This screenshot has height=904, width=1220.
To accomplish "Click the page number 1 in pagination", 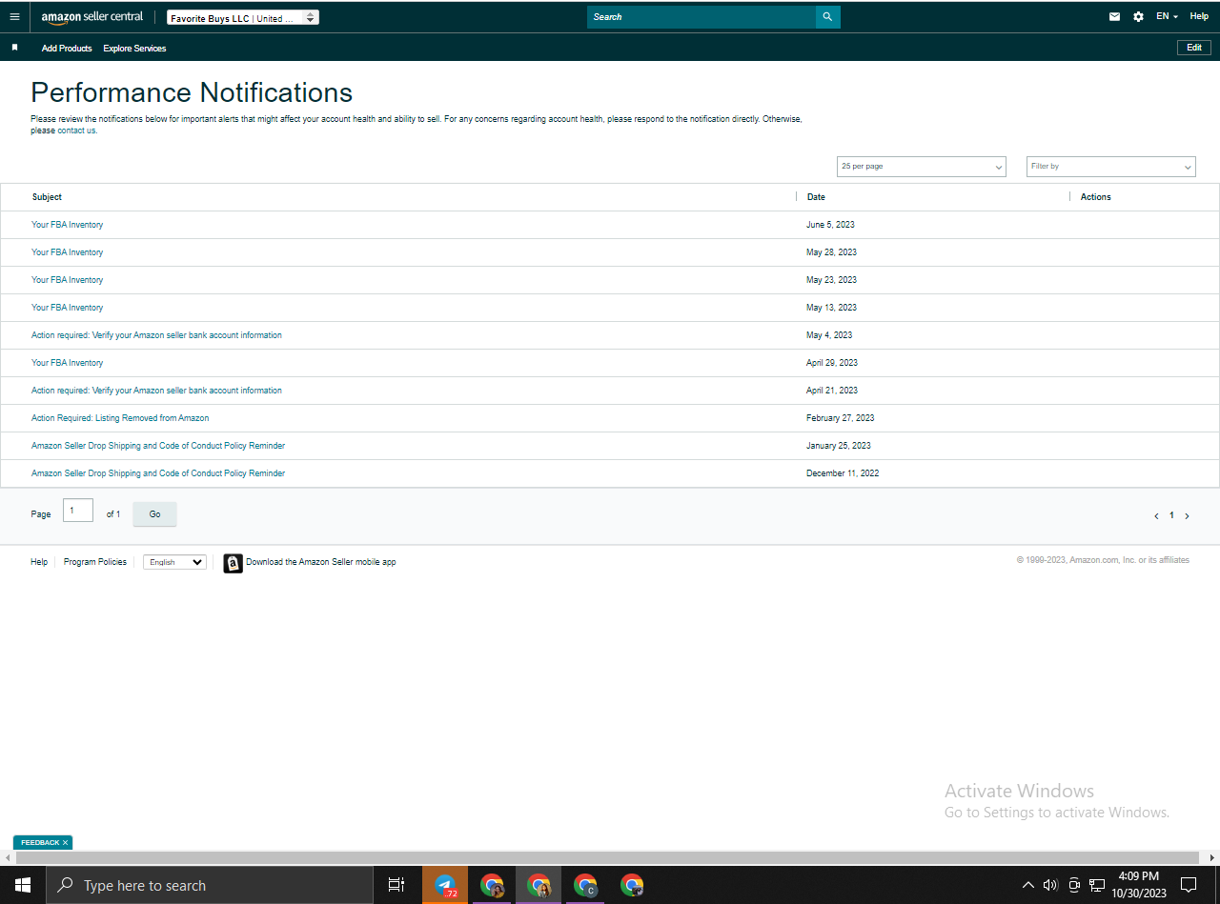I will tap(1171, 515).
